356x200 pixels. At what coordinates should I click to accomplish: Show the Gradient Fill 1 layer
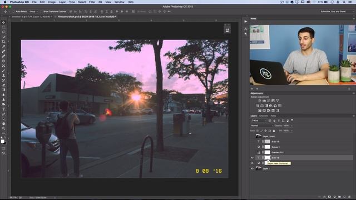tap(252, 152)
